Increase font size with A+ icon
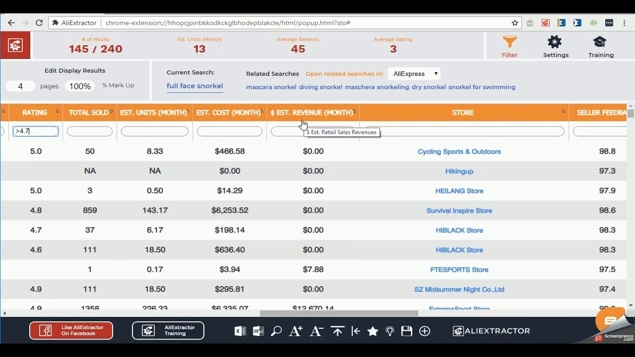635x357 pixels. point(296,331)
